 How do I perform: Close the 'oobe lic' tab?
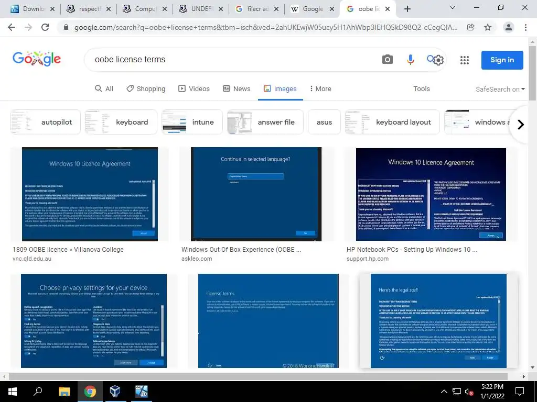(388, 9)
